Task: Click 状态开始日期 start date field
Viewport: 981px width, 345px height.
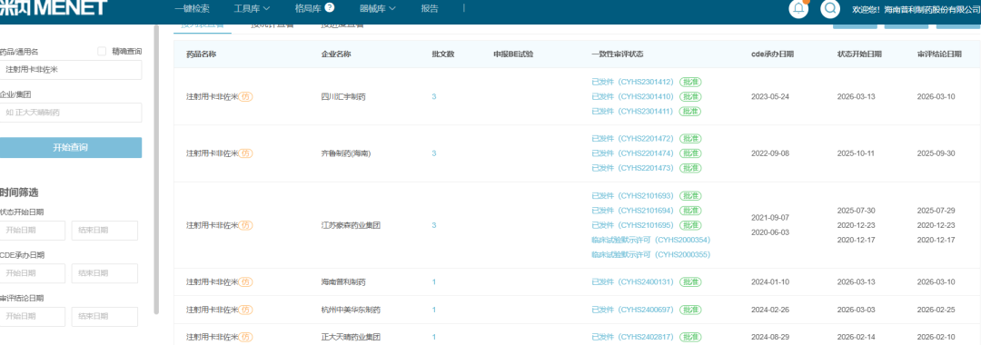Action: 33,231
